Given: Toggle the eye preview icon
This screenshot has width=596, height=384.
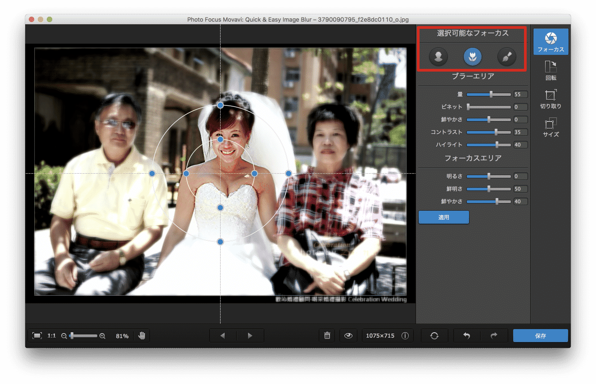Looking at the screenshot, I should click(x=348, y=336).
